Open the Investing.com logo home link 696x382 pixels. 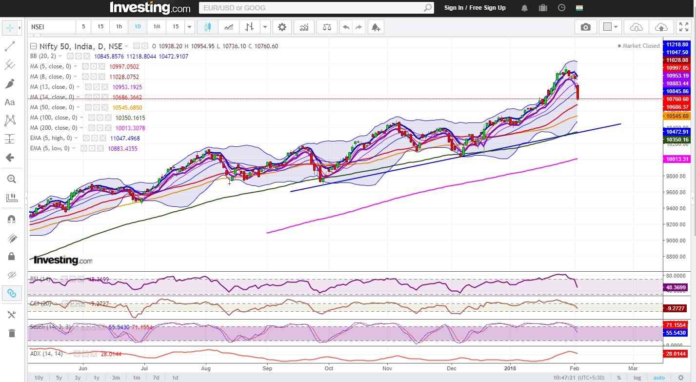pyautogui.click(x=150, y=8)
